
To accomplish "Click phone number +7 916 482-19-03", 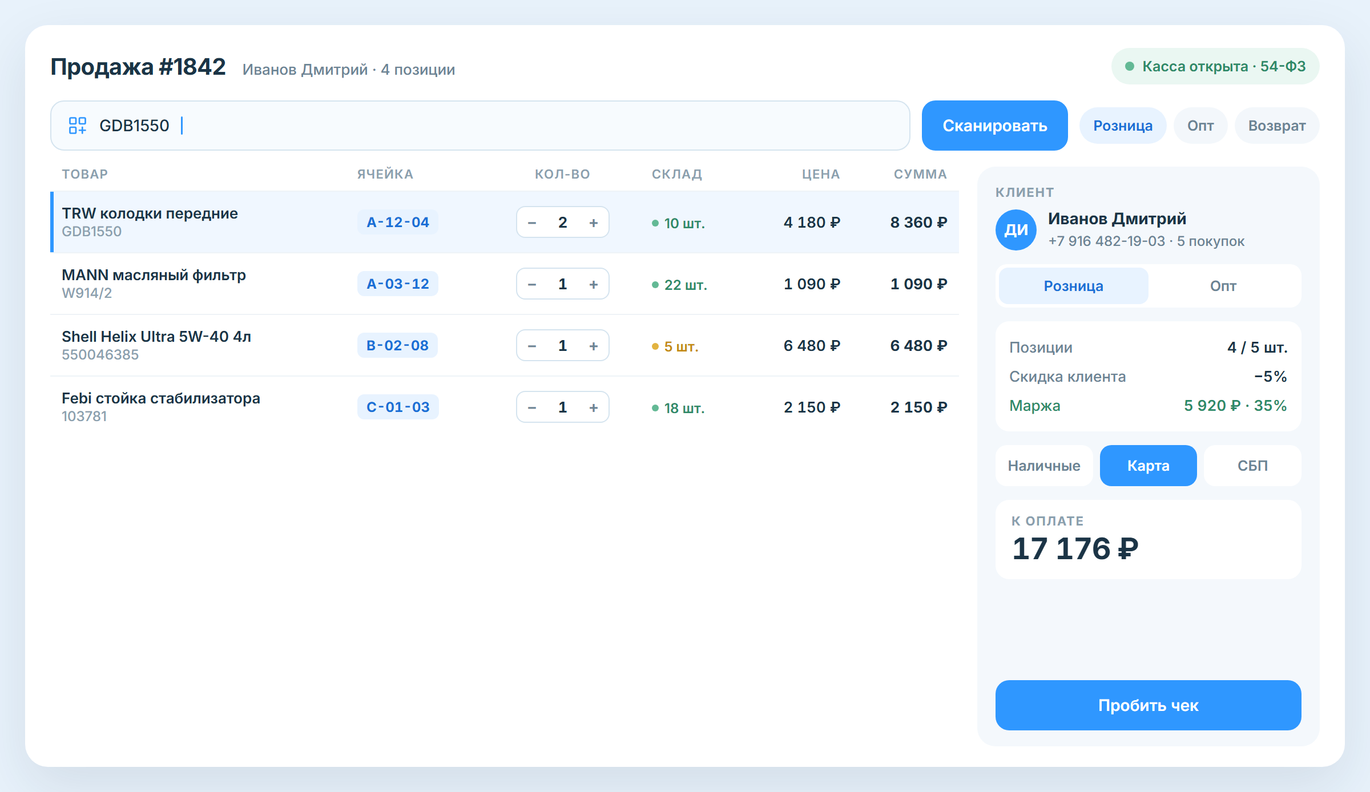I will click(x=1106, y=241).
